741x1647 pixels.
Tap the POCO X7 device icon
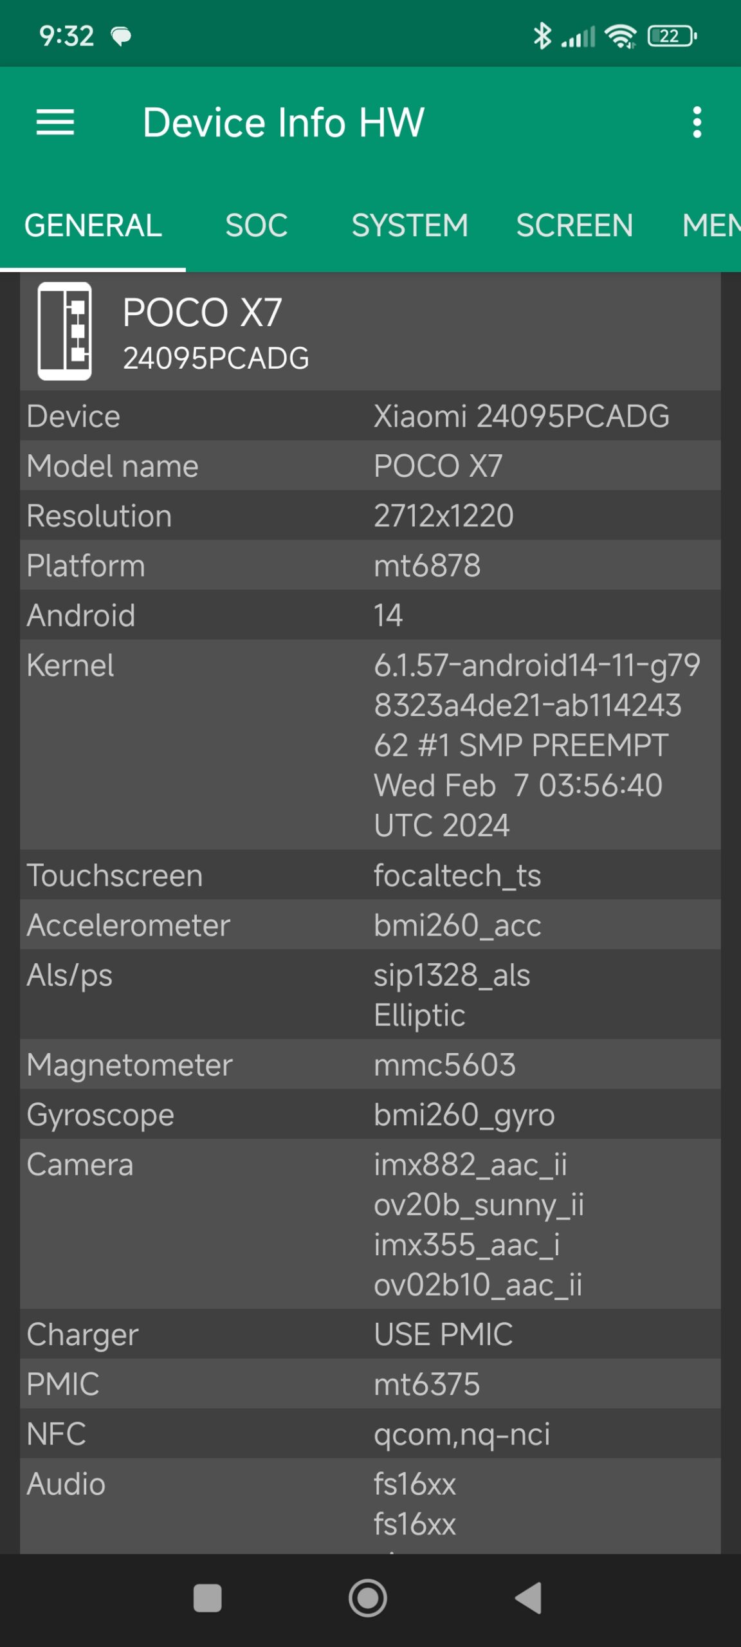click(64, 331)
